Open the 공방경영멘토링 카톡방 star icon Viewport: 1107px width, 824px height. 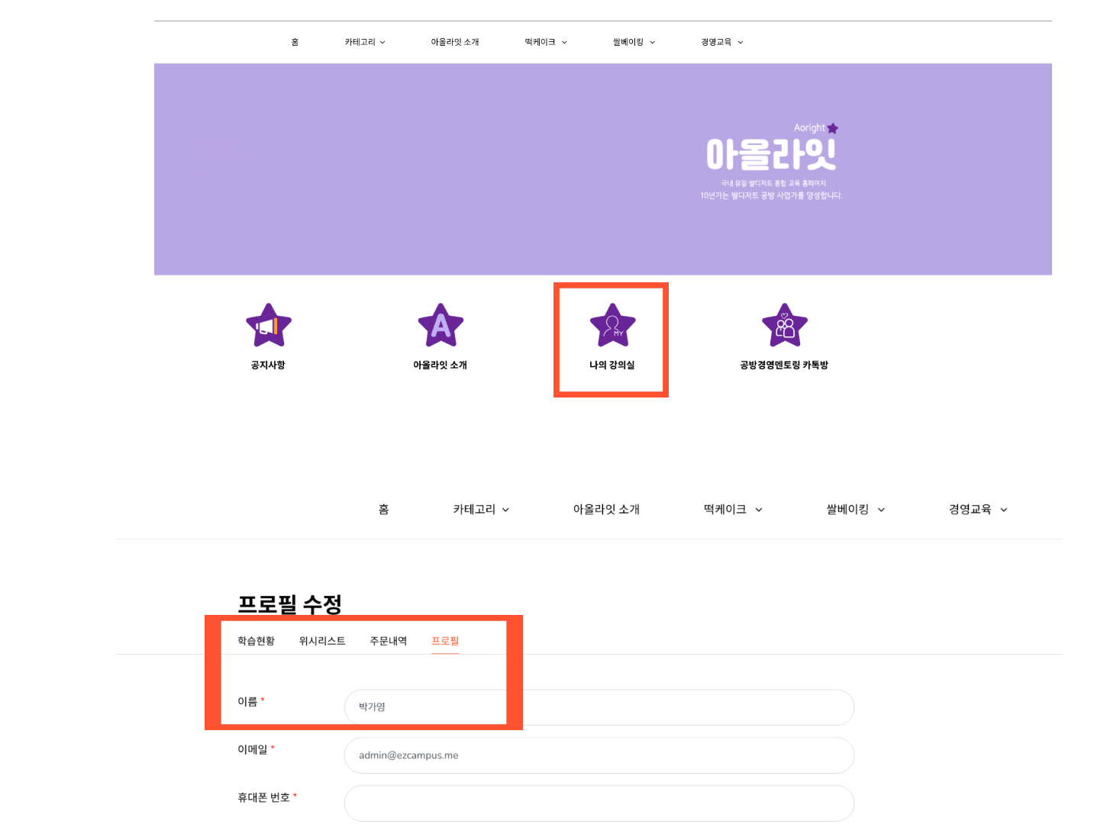(x=785, y=326)
